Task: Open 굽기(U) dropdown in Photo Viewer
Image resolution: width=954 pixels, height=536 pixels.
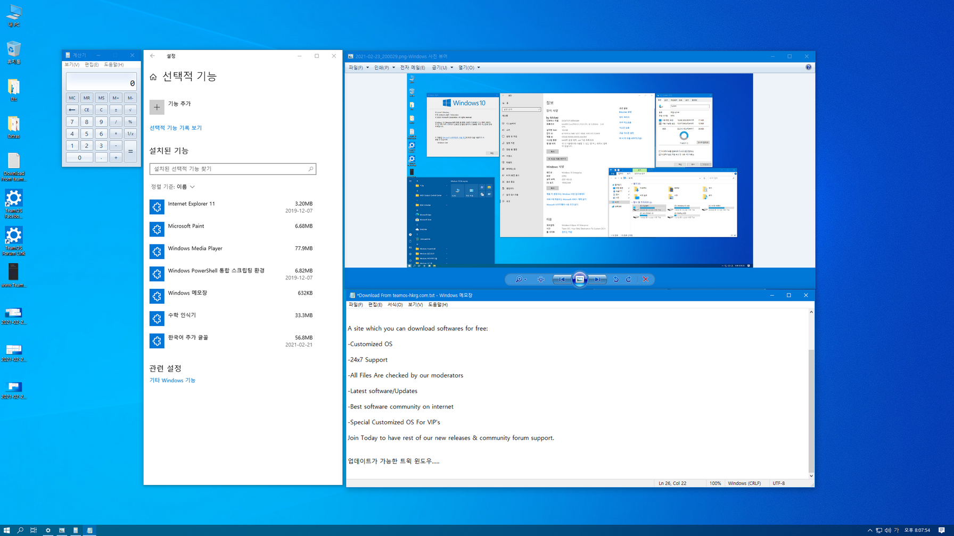Action: [x=442, y=68]
